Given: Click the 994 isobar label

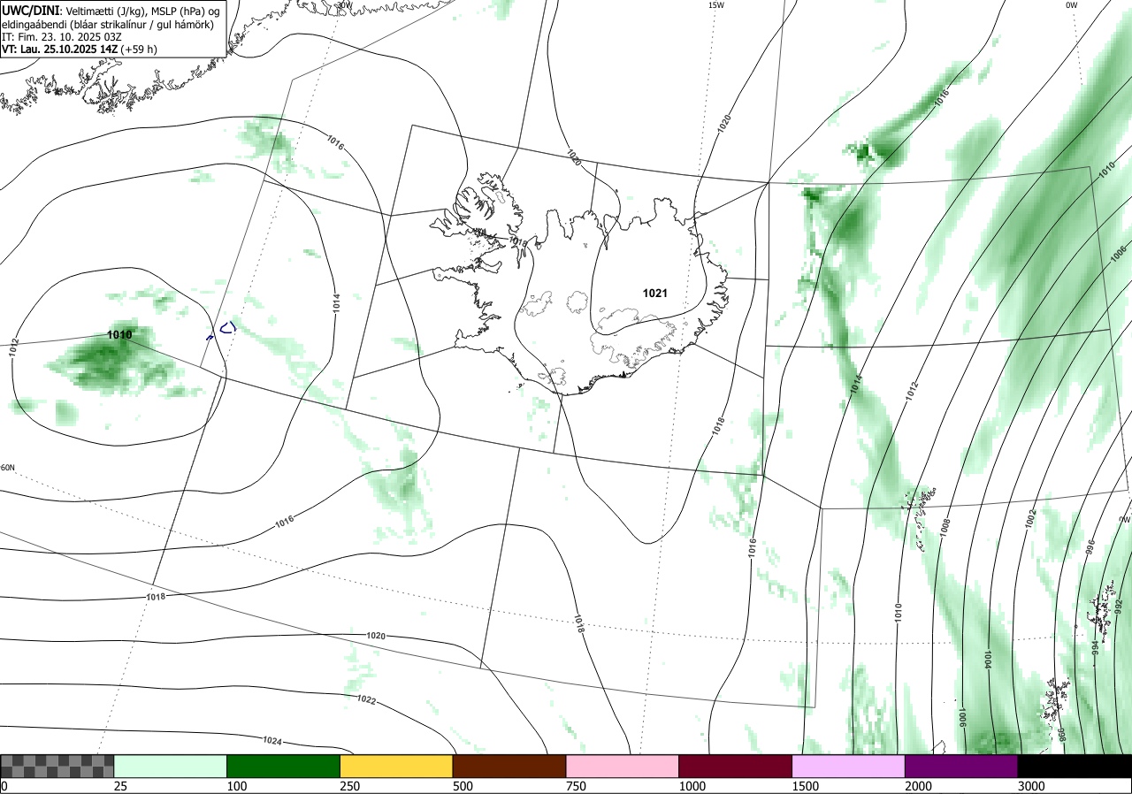Looking at the screenshot, I should (1095, 646).
